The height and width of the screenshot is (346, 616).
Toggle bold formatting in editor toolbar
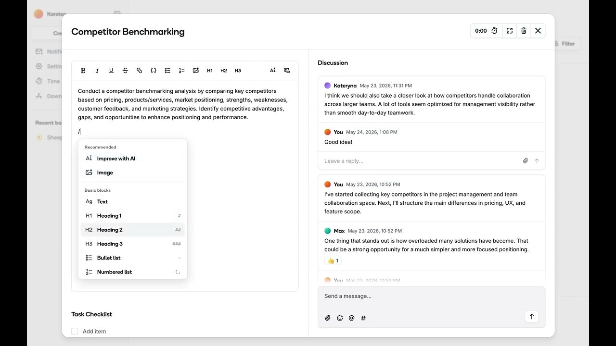click(x=83, y=71)
